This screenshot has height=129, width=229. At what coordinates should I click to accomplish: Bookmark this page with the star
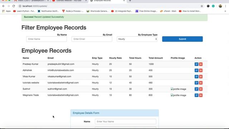202,6
